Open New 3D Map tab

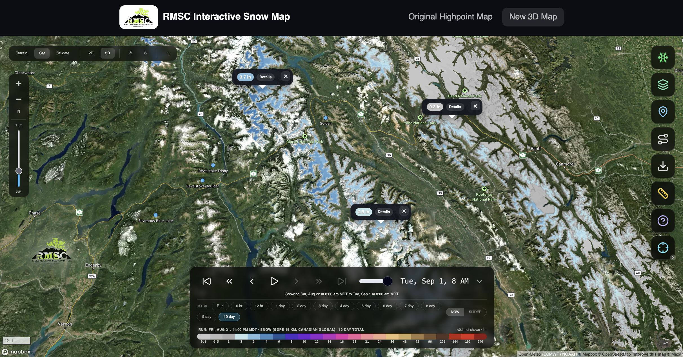click(533, 17)
